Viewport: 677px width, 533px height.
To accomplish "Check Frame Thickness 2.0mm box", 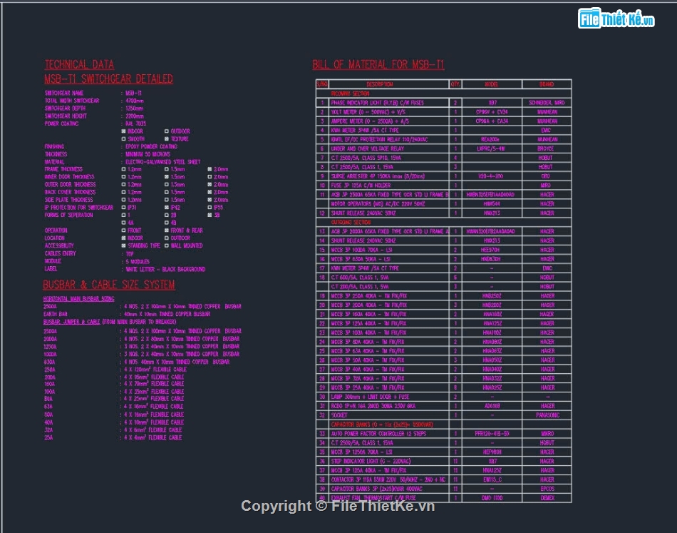I will click(210, 169).
